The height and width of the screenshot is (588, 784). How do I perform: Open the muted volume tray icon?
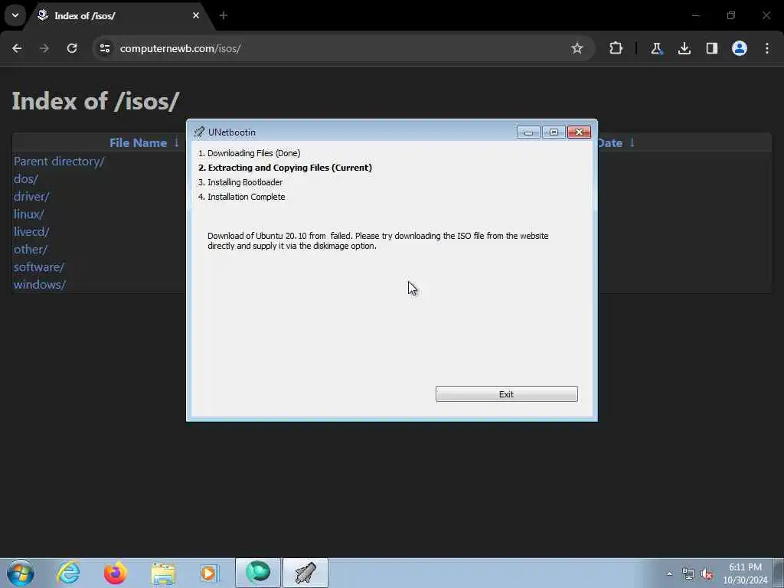[707, 573]
